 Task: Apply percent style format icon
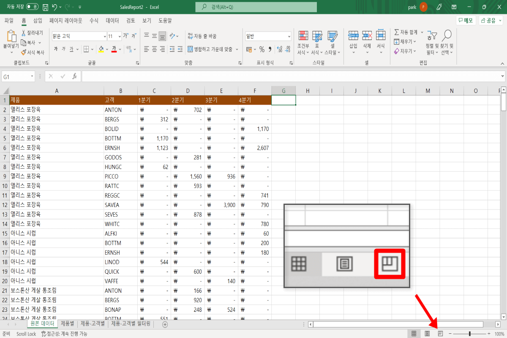(x=262, y=49)
